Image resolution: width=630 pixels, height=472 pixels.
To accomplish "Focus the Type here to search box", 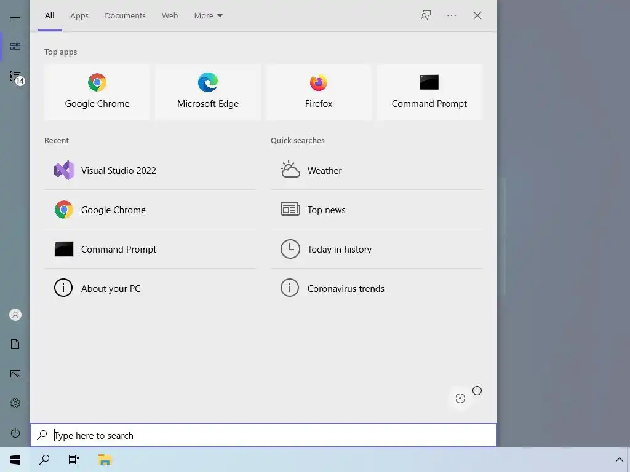I will 263,436.
